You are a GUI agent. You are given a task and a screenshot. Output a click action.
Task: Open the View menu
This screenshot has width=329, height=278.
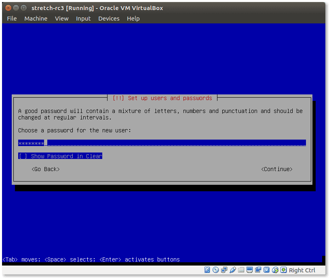[x=62, y=19]
